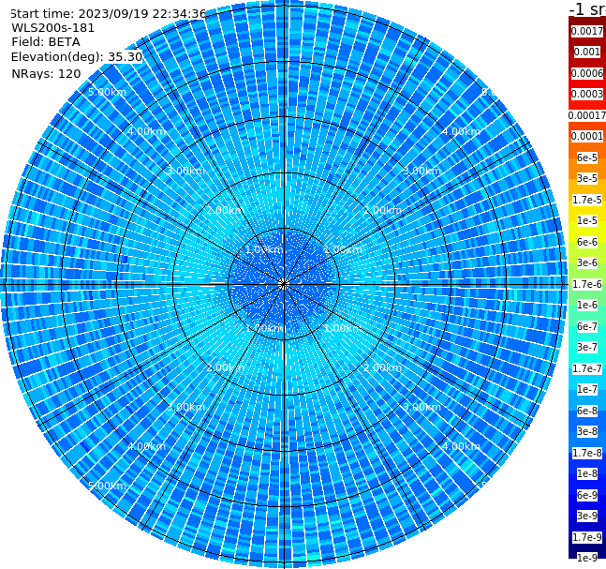
Task: Select the 1e-7 colorbar value
Action: pyautogui.click(x=587, y=389)
